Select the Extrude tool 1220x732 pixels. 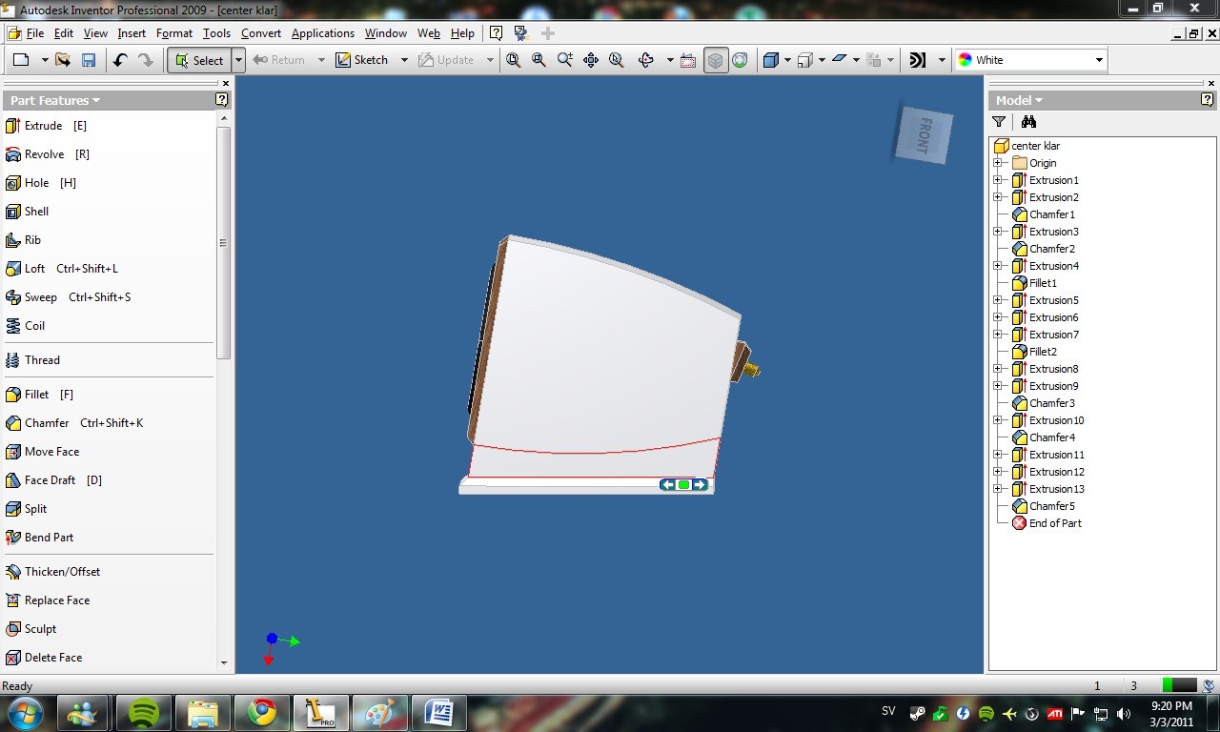point(46,126)
